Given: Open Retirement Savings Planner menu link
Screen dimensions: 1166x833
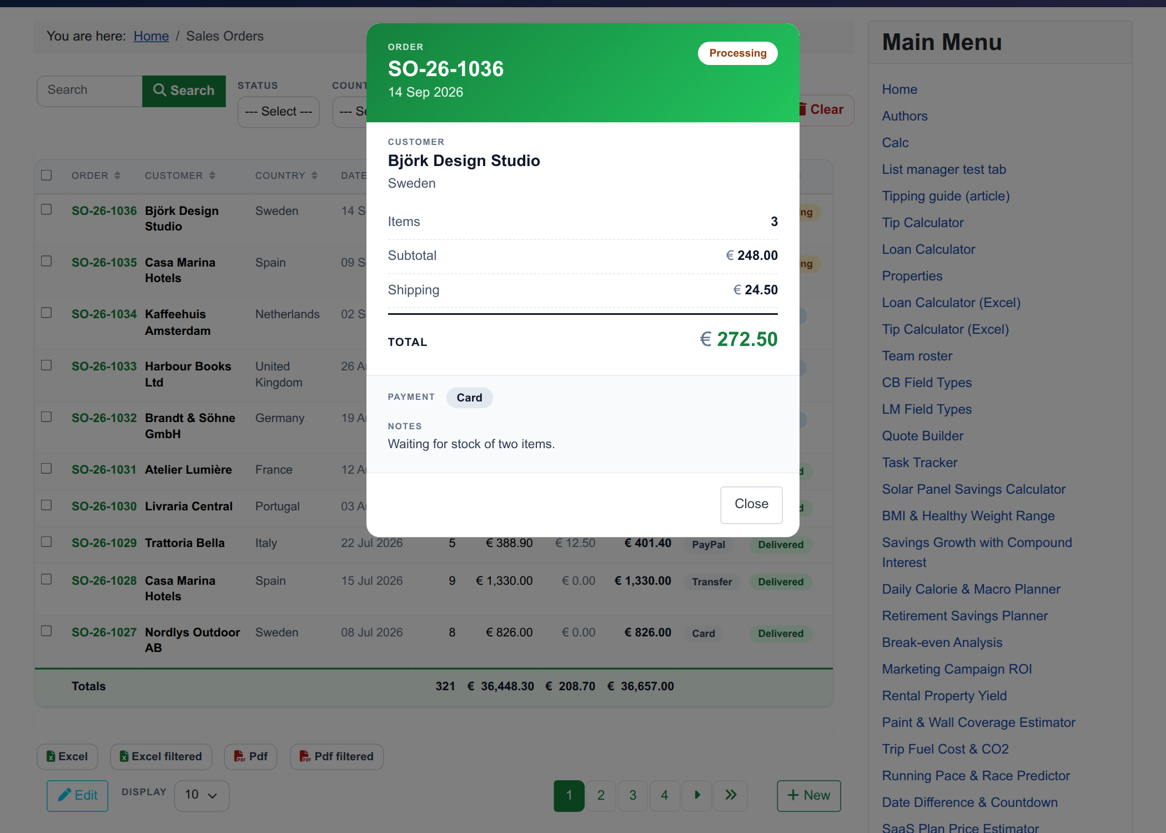Looking at the screenshot, I should click(x=964, y=616).
